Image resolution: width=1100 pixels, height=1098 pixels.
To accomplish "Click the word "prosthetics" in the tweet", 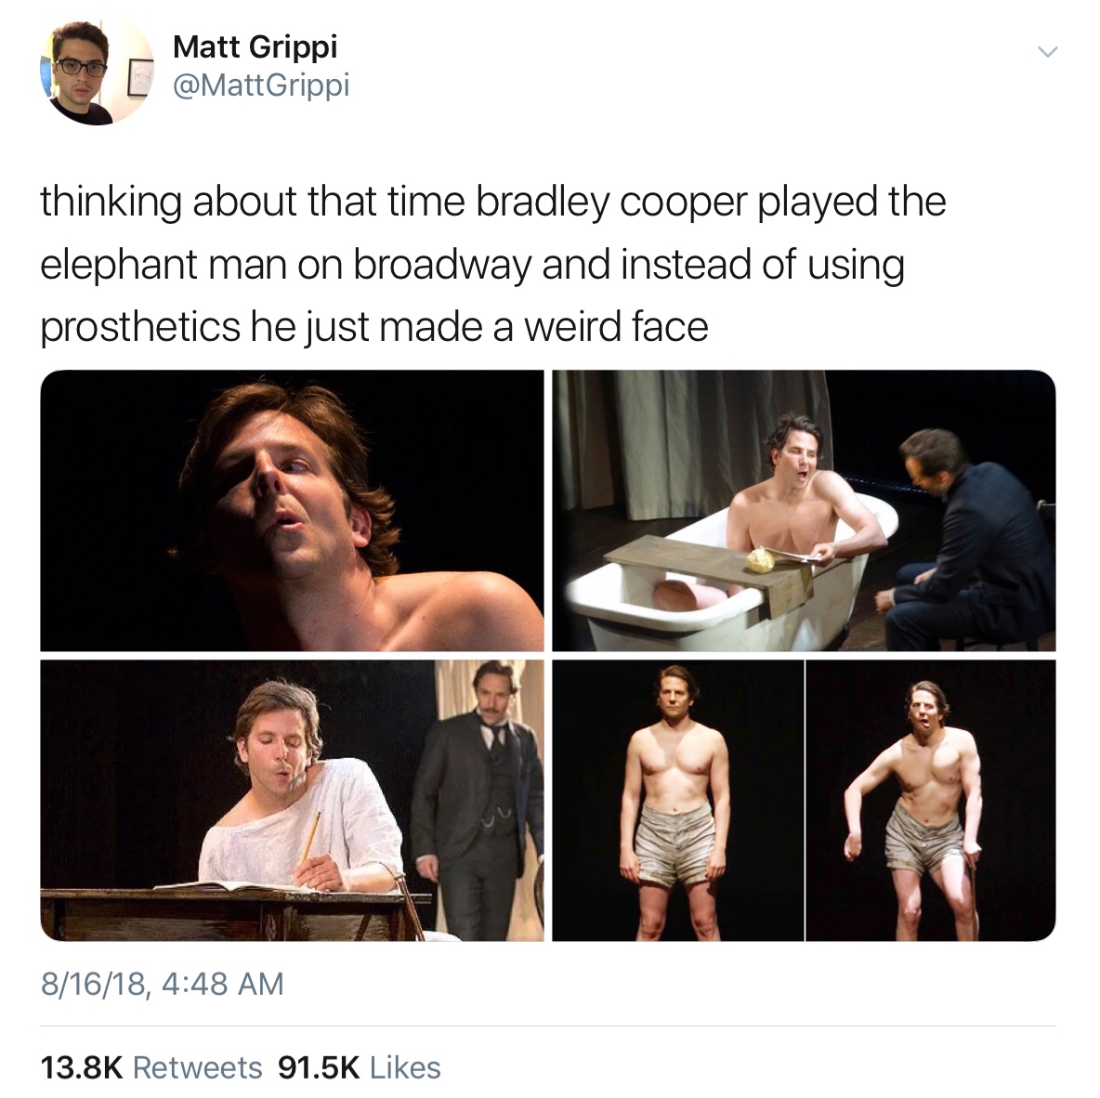I will click(138, 327).
